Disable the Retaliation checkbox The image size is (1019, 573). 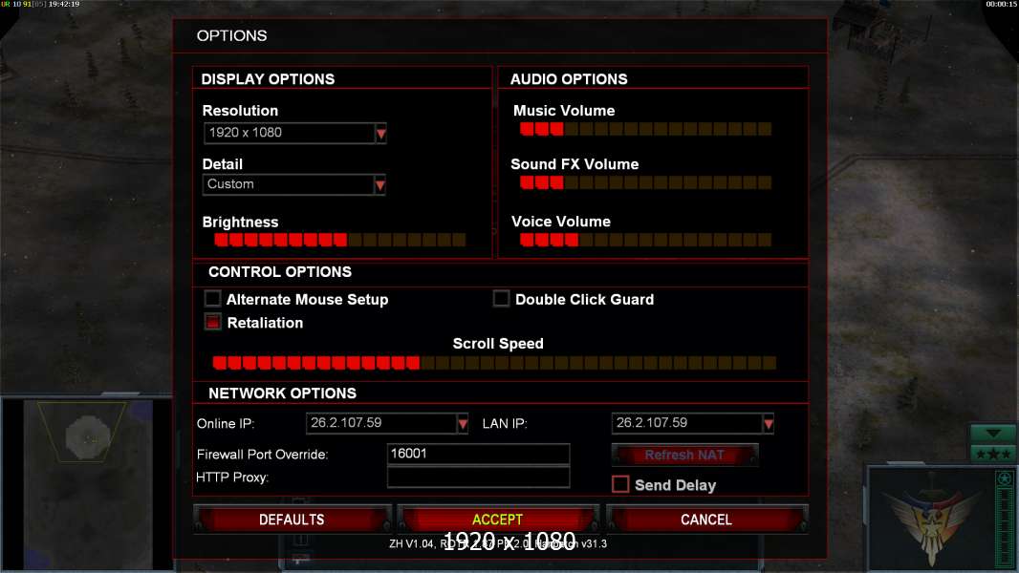point(212,322)
